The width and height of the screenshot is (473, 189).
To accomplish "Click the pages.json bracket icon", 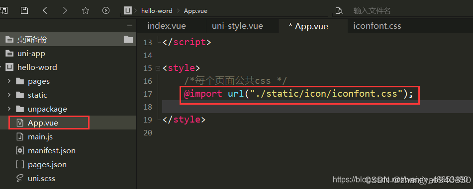I will (x=20, y=164).
